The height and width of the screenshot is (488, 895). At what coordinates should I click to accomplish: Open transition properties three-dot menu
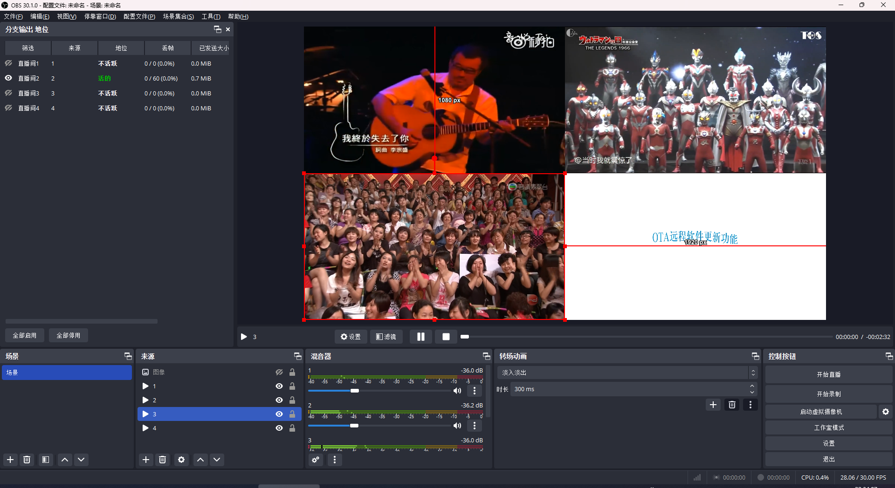pos(750,405)
